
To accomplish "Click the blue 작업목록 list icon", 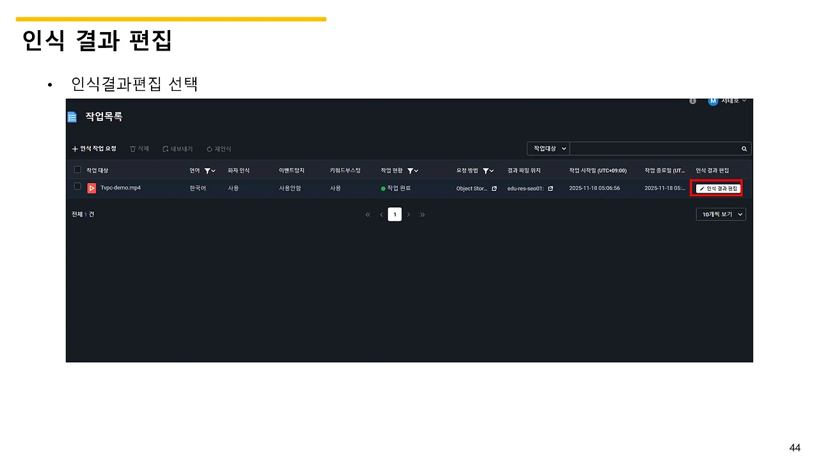I will click(72, 117).
